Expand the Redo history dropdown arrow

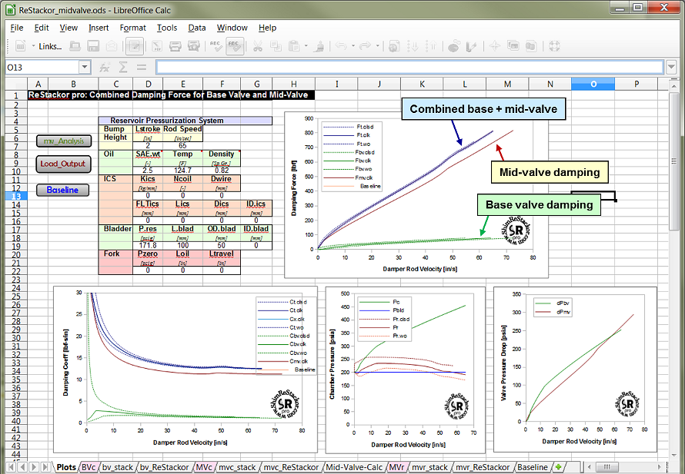377,46
